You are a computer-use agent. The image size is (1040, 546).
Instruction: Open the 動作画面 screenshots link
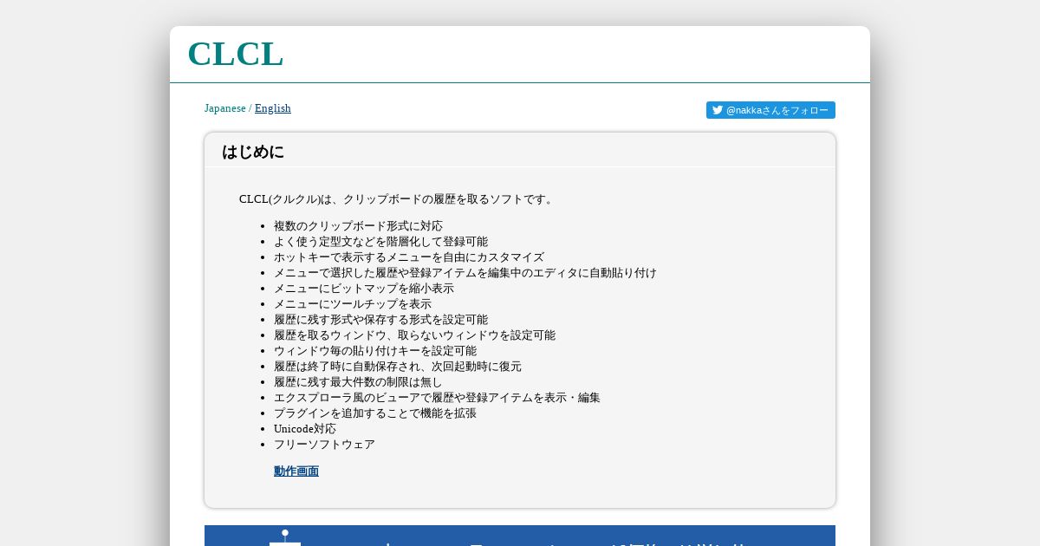(296, 471)
